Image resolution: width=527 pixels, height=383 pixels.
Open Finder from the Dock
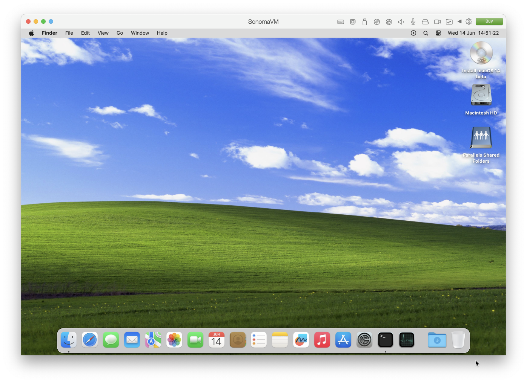tap(69, 340)
